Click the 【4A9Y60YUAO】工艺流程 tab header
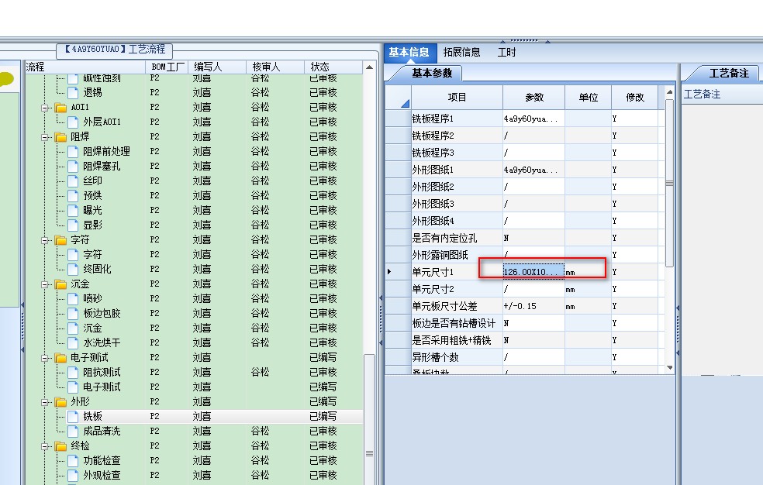 coord(114,50)
